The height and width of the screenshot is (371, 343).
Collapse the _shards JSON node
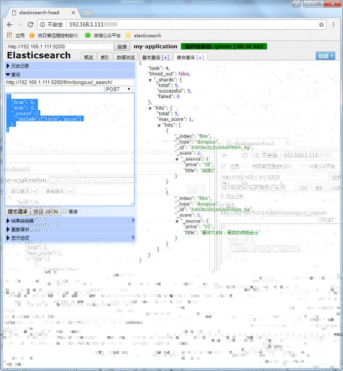pos(150,80)
